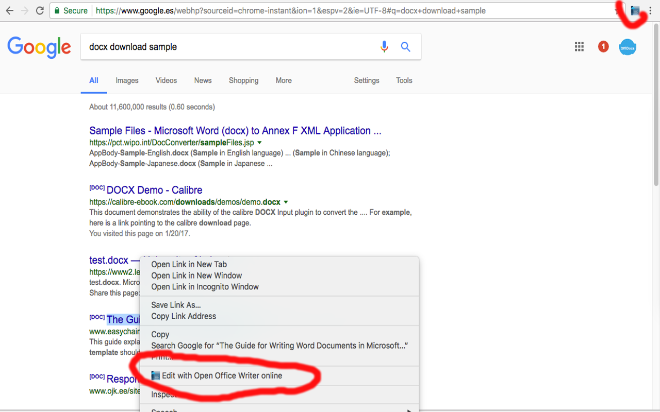
Task: Expand the green arrow next to demo.docx URL
Action: pos(286,202)
